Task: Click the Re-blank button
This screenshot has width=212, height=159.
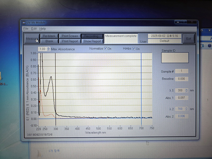Action: [49, 36]
